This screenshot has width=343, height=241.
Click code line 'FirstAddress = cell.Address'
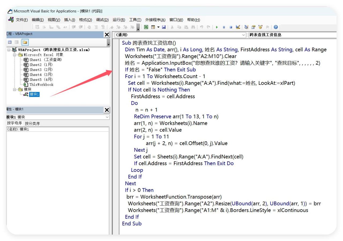tap(163, 96)
